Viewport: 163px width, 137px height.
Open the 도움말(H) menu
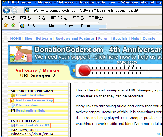pyautogui.click(x=96, y=18)
